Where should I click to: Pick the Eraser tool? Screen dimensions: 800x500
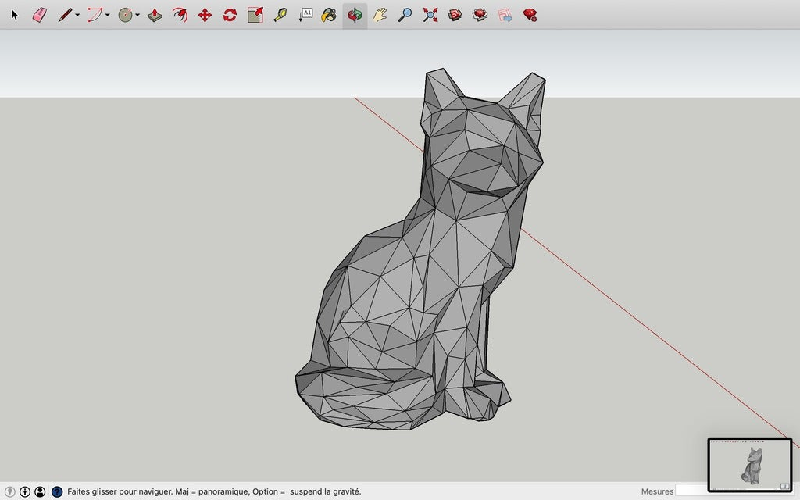39,14
